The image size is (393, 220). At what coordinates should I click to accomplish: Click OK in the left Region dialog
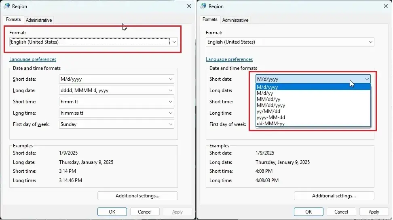tap(112, 212)
